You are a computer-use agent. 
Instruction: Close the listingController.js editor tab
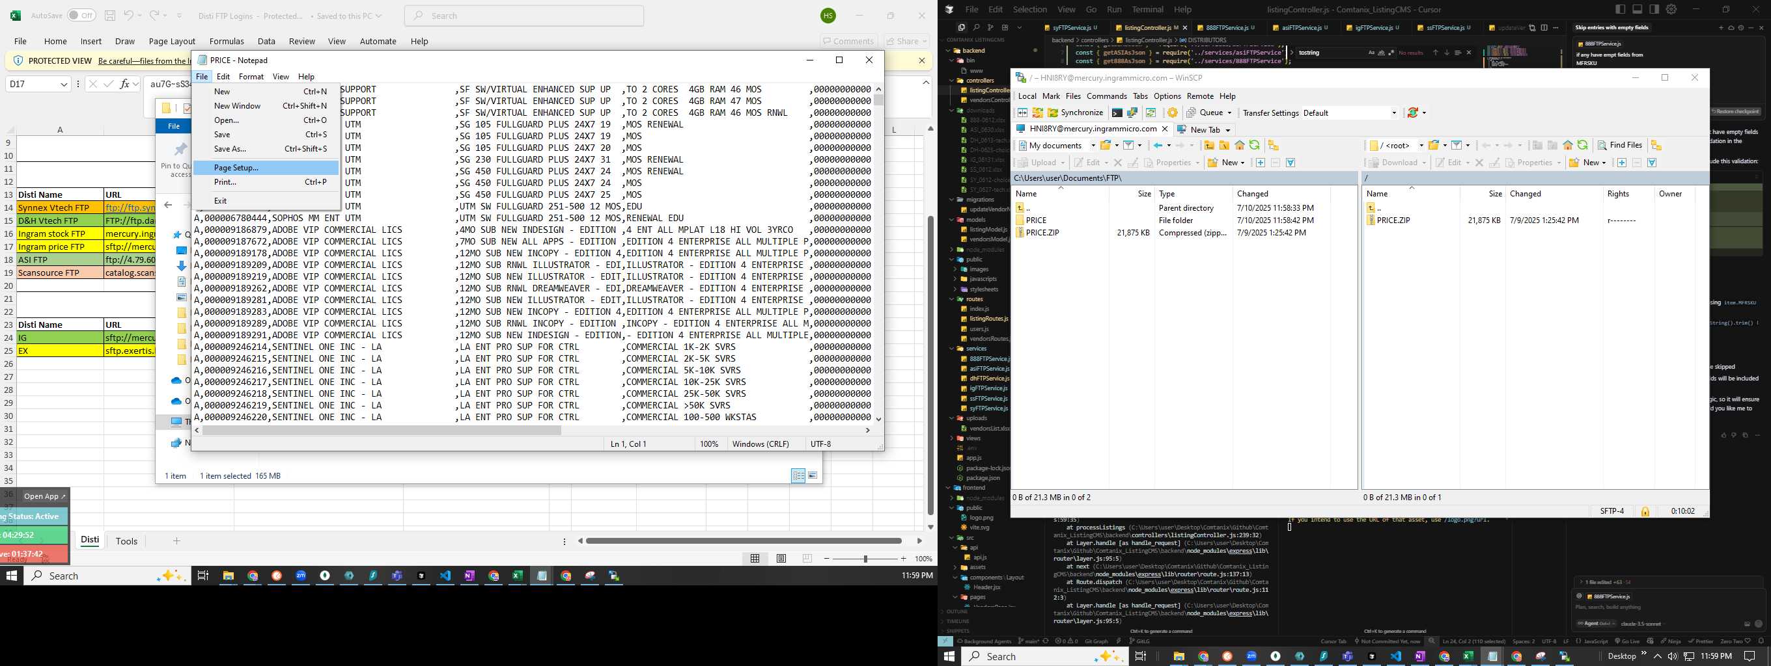tap(1184, 28)
